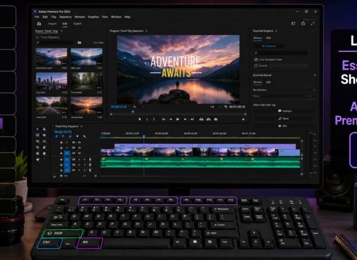Switch to Edit tab in Essential Sound
Screen dimensions: 357x260
click(269, 82)
